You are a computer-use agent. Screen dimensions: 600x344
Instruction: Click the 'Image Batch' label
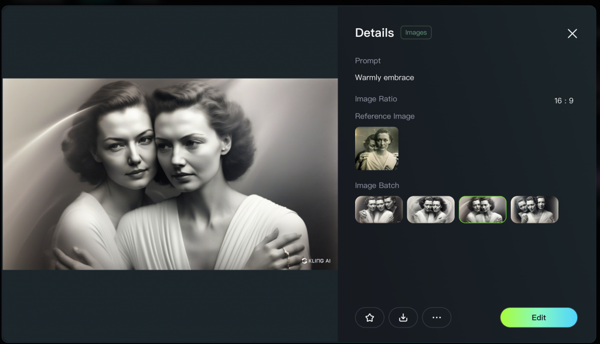tap(377, 186)
